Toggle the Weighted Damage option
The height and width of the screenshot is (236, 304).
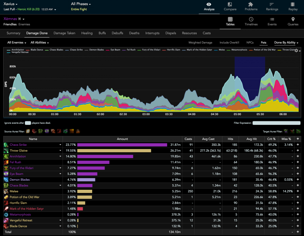click(x=200, y=42)
